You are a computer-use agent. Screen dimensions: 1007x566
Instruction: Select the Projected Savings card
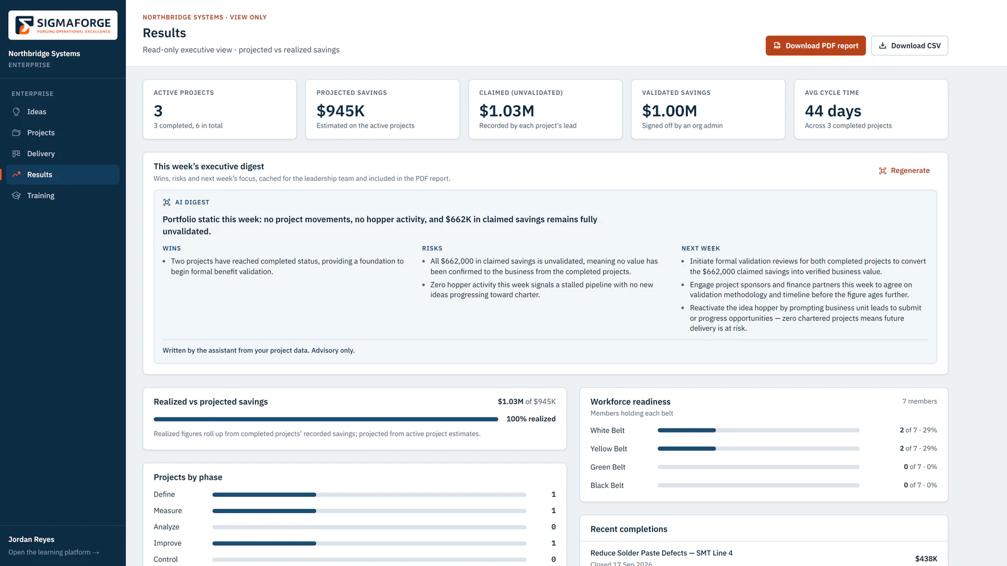click(x=383, y=109)
